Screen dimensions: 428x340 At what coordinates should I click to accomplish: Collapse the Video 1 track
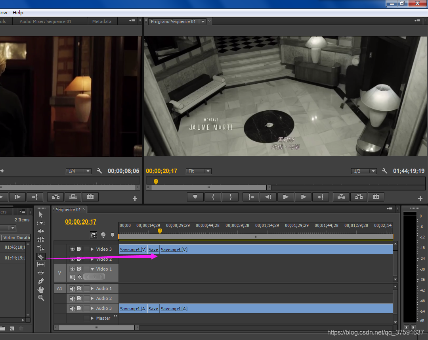coord(92,269)
